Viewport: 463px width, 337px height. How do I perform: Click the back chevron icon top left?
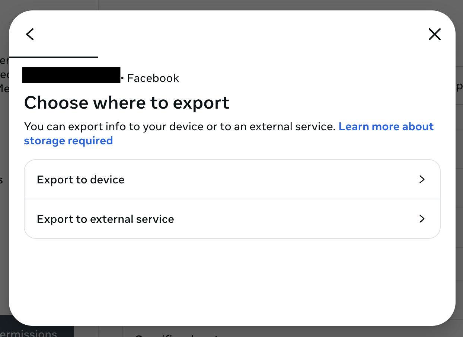click(x=30, y=34)
